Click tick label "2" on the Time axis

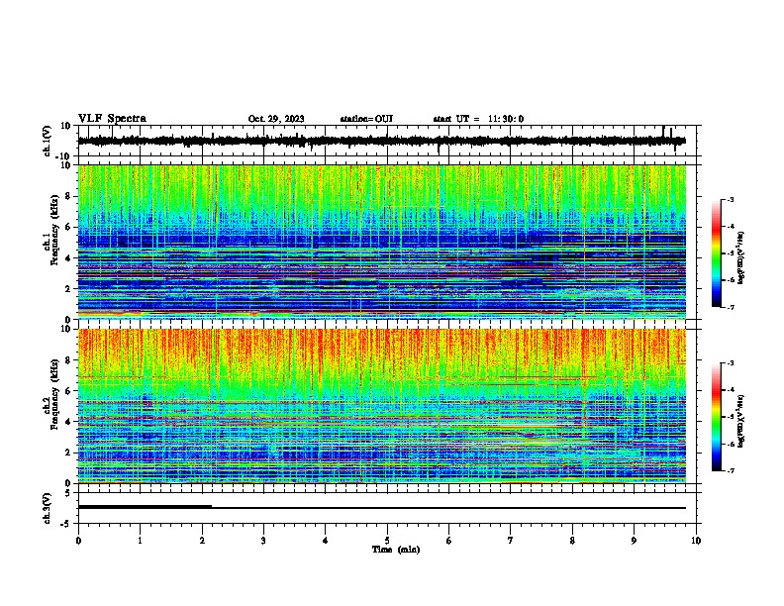(202, 541)
